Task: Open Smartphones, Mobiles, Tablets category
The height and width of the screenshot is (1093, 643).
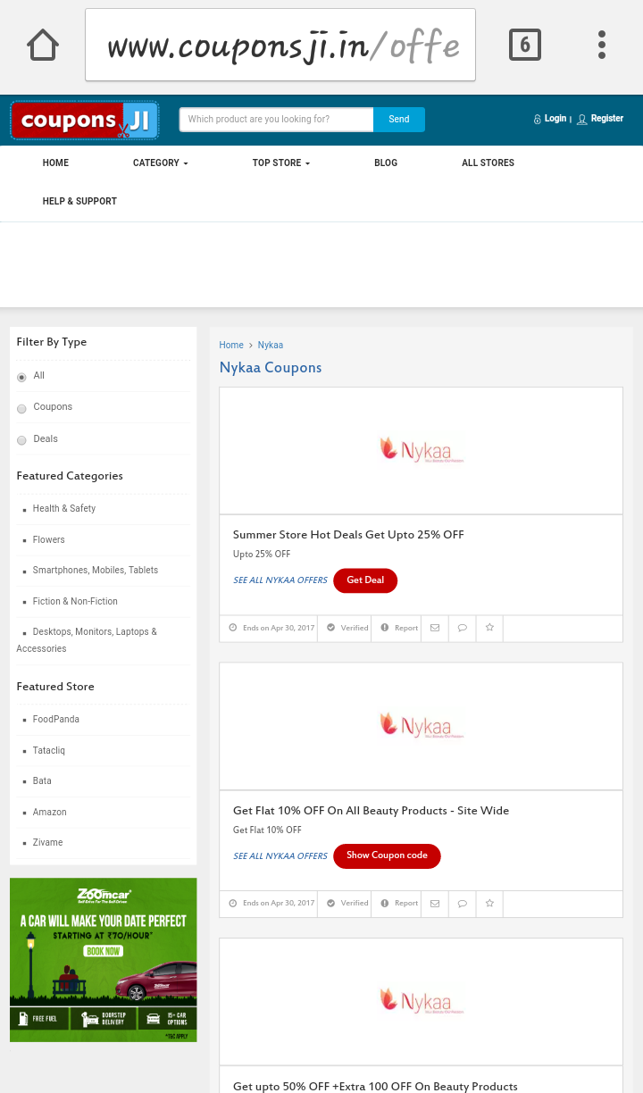Action: point(96,571)
